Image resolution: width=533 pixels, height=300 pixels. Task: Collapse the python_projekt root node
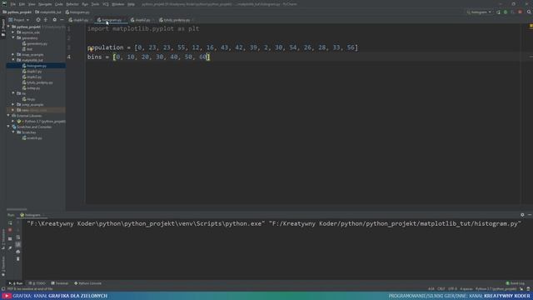pos(8,27)
